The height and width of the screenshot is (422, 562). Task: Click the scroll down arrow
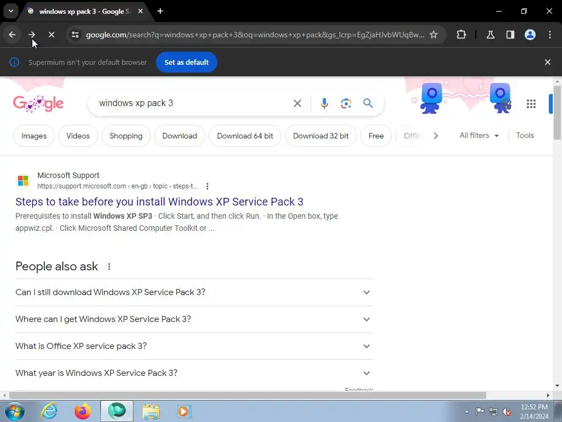pyautogui.click(x=557, y=386)
